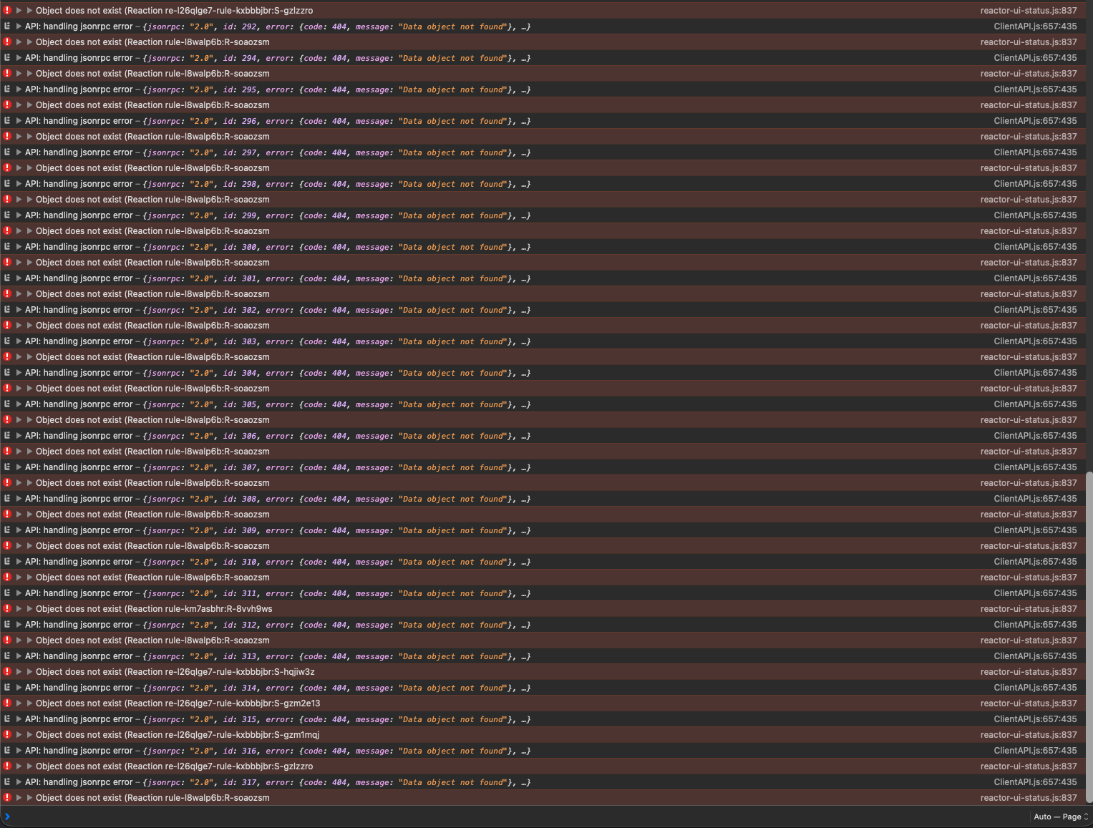Screen dimensions: 1093x828
Task: Open ClientAPI.js:657:435 link for id 316
Action: 1035,751
